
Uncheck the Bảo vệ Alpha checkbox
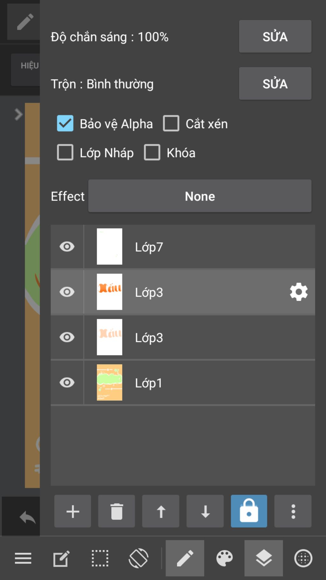[x=65, y=124]
